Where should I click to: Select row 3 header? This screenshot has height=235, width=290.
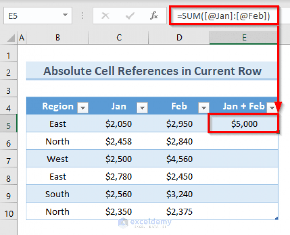pos(9,88)
